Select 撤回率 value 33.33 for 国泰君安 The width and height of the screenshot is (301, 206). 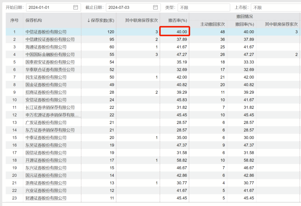coord(249,62)
